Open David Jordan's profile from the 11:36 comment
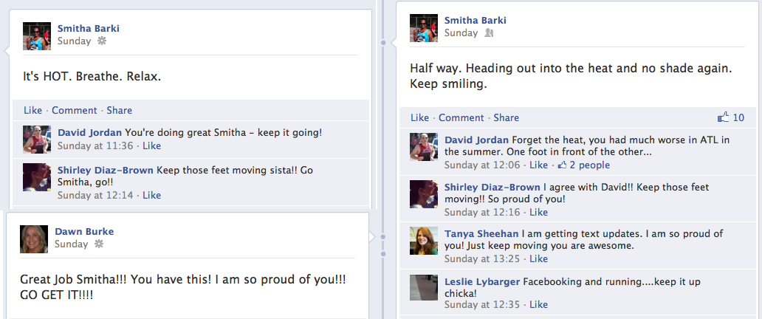This screenshot has width=762, height=319. (90, 132)
